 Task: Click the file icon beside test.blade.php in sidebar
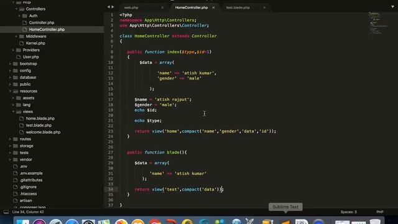[x=22, y=126]
